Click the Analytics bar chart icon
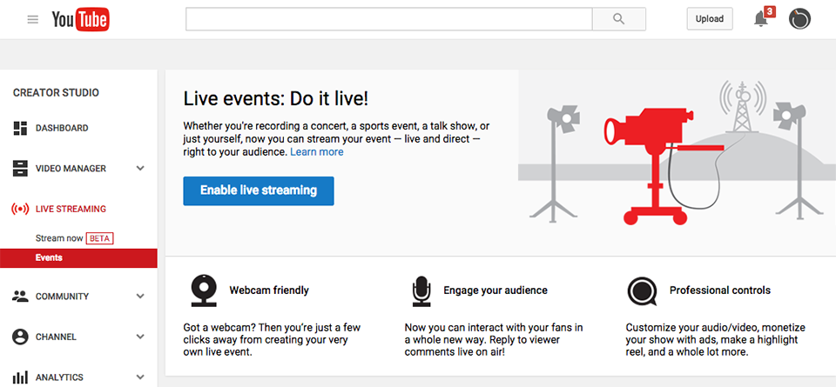Screen dimensions: 836x387 [20, 377]
